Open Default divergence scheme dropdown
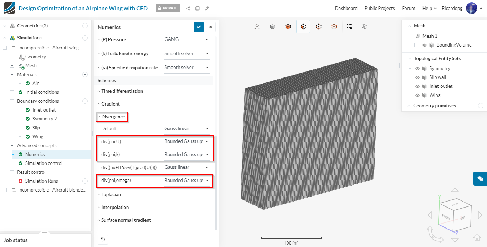The width and height of the screenshot is (487, 247). tap(187, 128)
